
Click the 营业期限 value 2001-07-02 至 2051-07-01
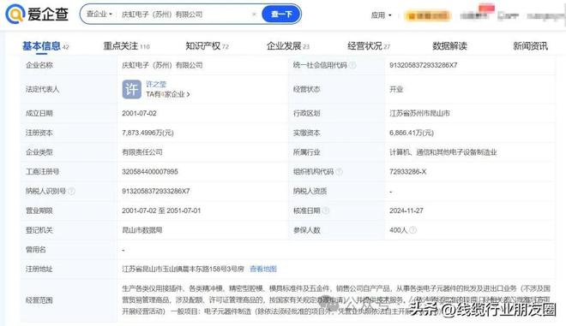pos(161,210)
